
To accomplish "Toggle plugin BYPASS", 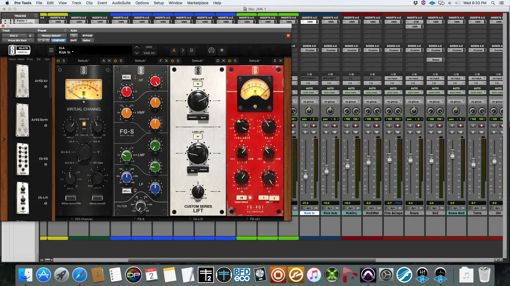I will (x=87, y=35).
